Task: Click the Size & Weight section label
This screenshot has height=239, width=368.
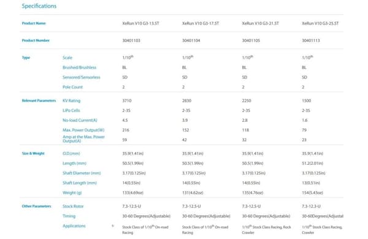Action: click(33, 153)
